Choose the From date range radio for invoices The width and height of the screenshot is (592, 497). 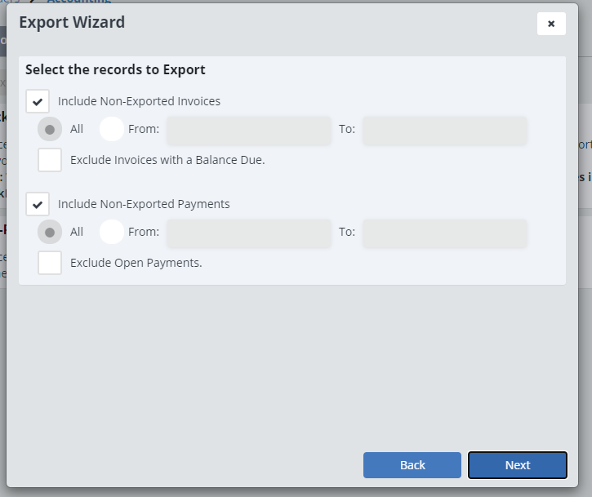coord(111,130)
